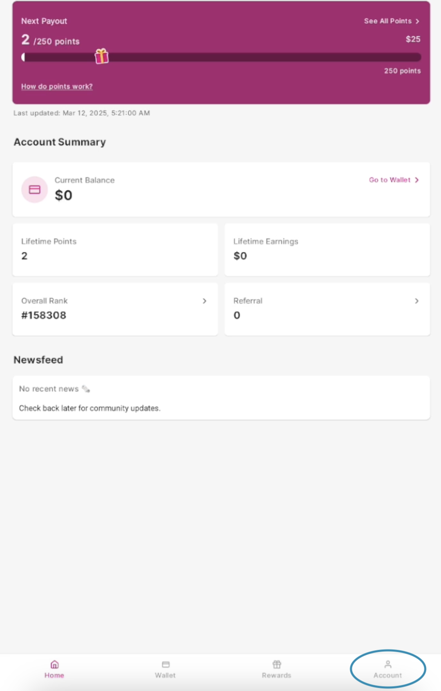Tap the Account person icon
Image resolution: width=441 pixels, height=691 pixels.
coord(388,664)
